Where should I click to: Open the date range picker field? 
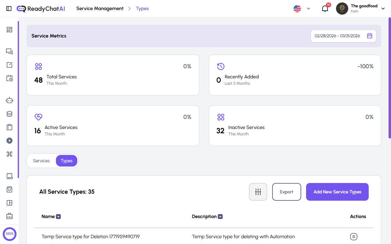tap(343, 36)
